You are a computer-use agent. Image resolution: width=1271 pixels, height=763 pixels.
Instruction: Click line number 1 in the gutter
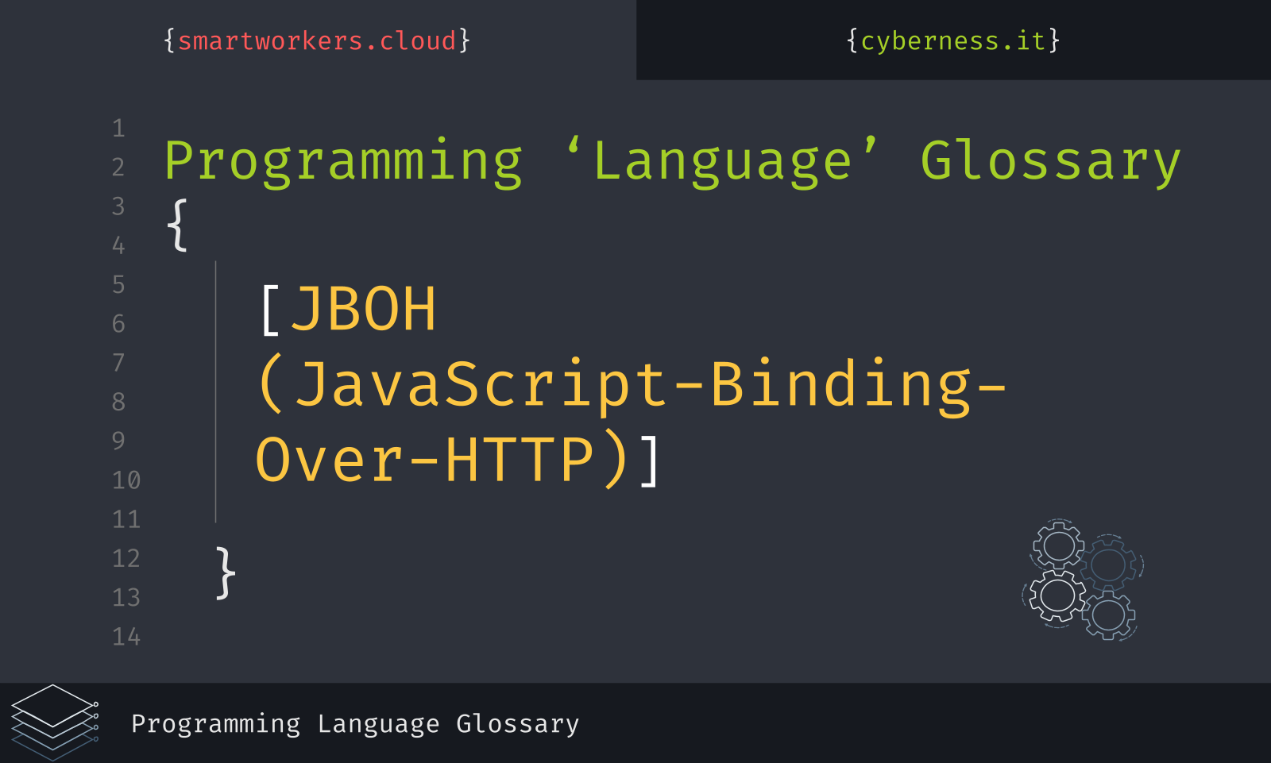pos(118,128)
